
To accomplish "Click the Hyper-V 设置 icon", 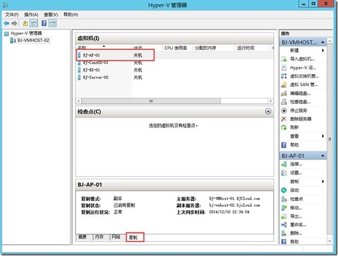I will pos(284,68).
